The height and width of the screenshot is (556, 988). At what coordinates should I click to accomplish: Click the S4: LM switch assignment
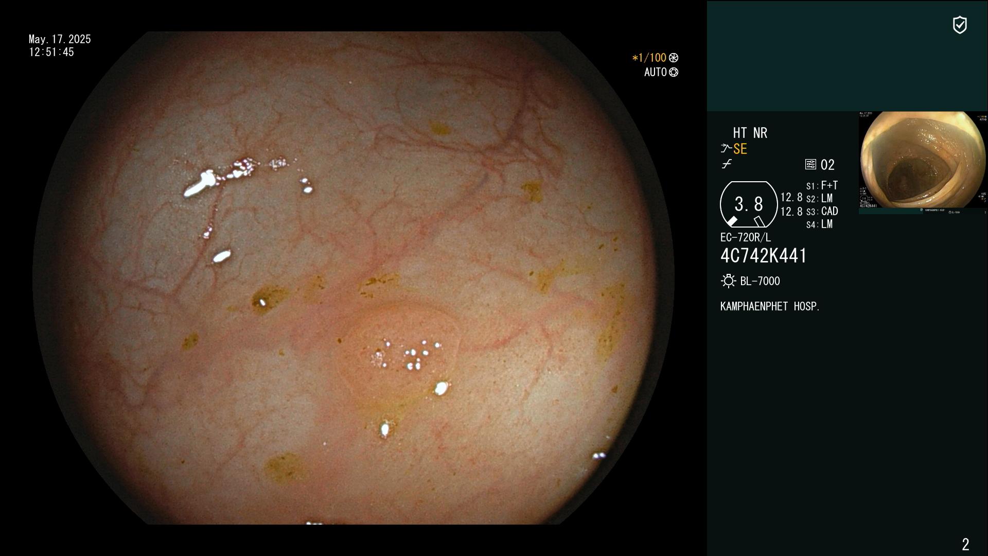point(820,224)
